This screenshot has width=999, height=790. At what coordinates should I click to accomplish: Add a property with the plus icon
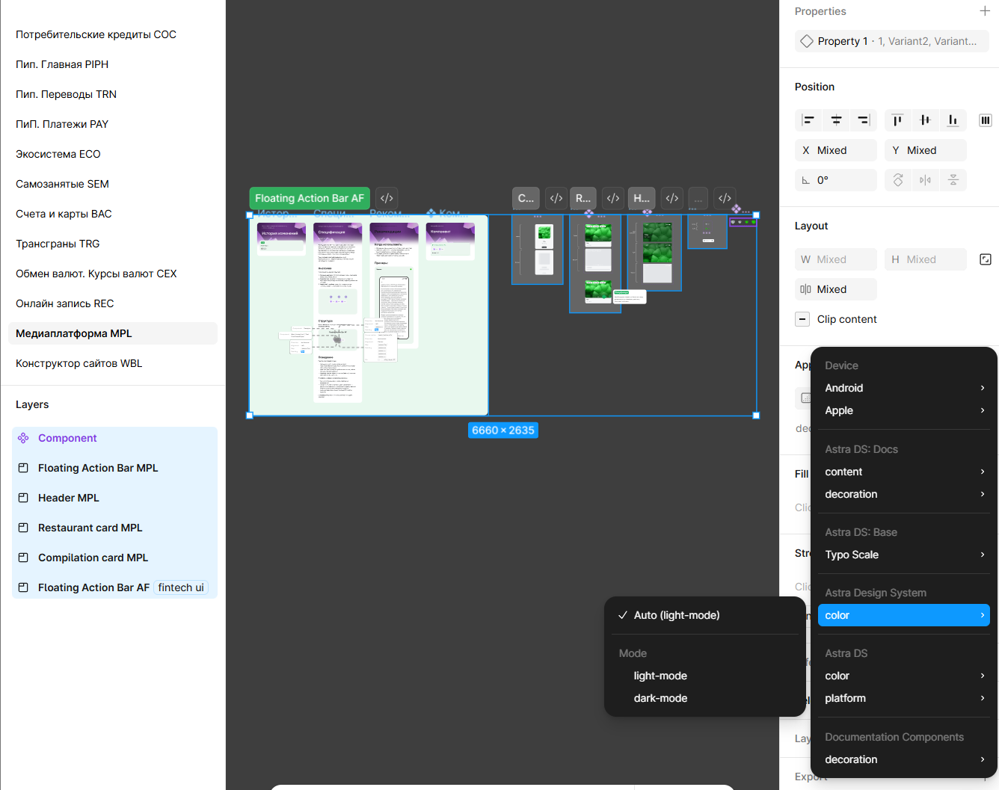tap(985, 11)
